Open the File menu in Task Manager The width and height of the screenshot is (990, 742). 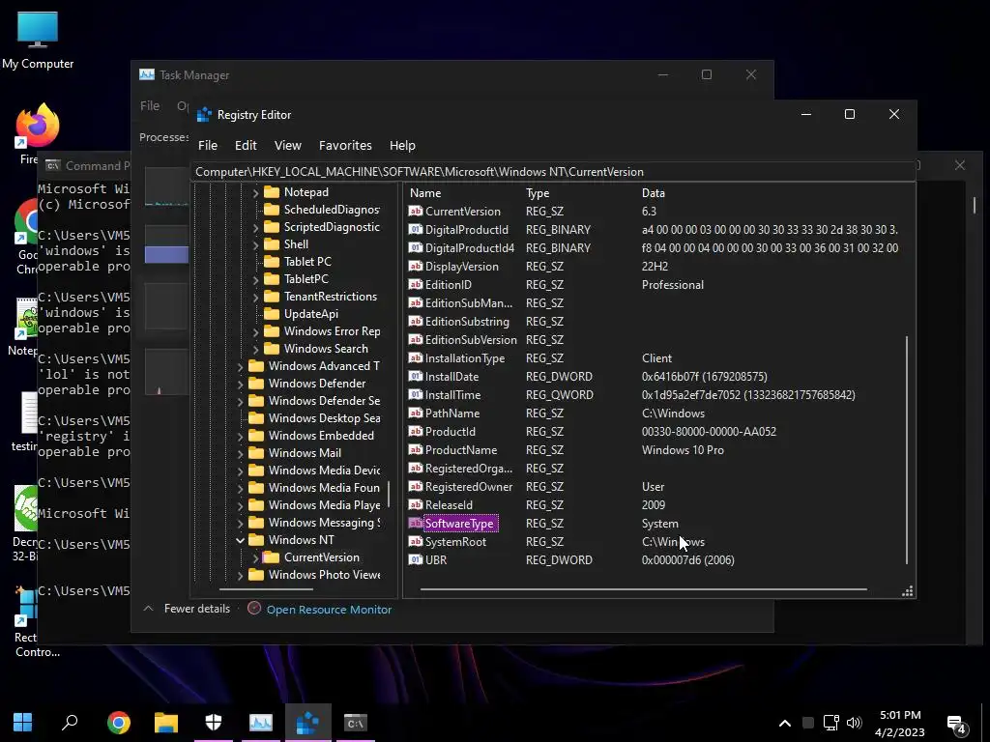[x=150, y=105]
